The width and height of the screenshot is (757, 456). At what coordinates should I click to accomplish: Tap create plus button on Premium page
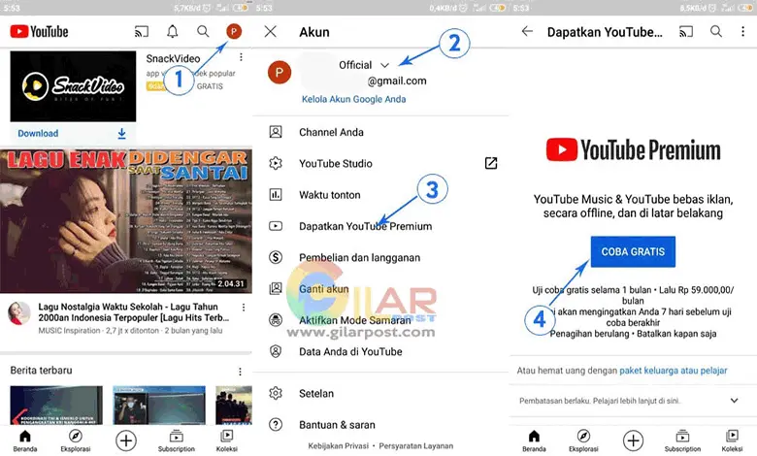(633, 440)
